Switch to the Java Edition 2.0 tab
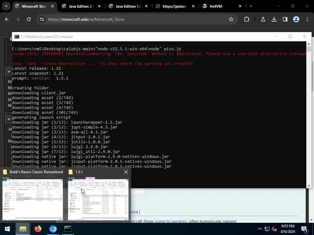The width and height of the screenshot is (314, 235). pyautogui.click(x=81, y=6)
